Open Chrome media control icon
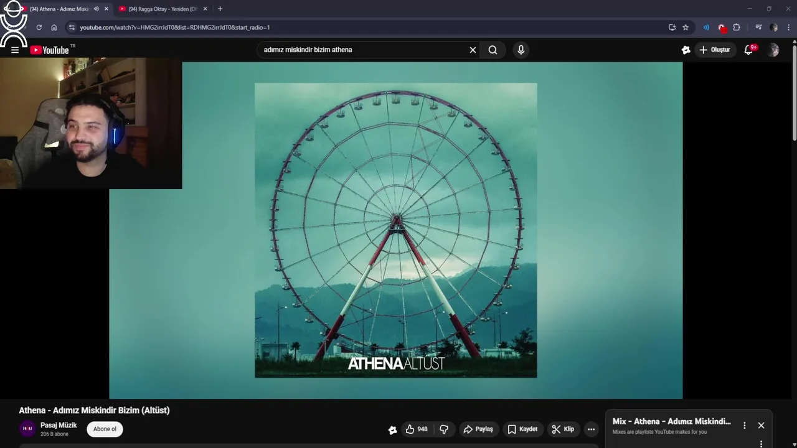Screen dimensions: 797x448 758,27
